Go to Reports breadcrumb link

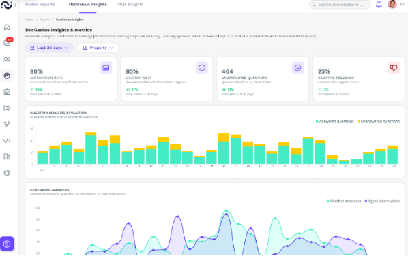pos(45,20)
